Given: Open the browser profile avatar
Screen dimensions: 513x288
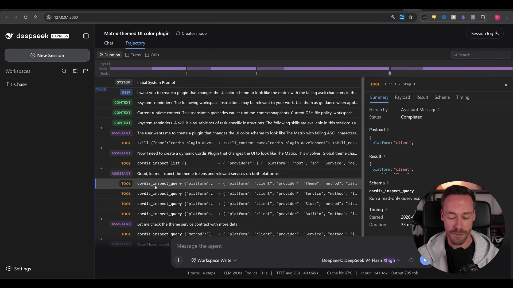Looking at the screenshot, I should click(497, 17).
